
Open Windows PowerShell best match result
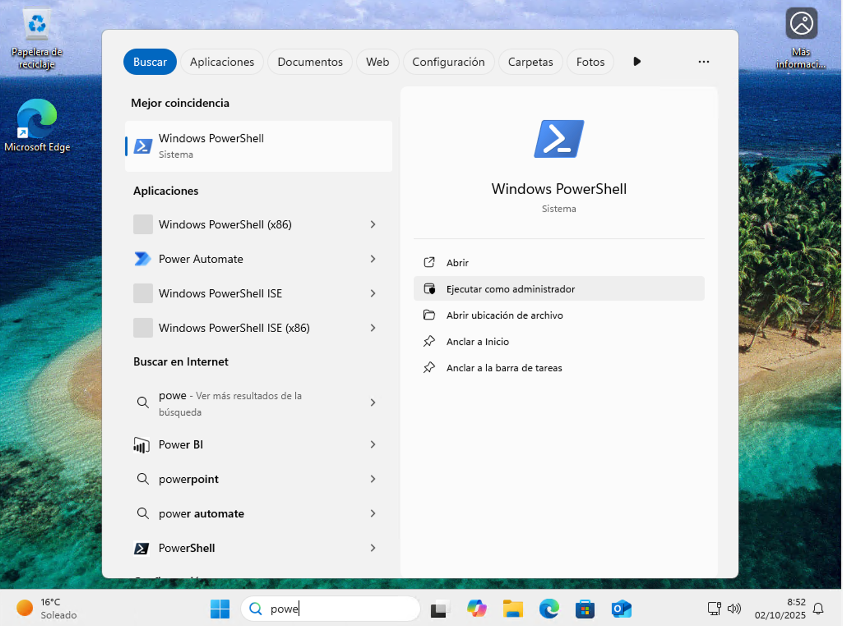point(258,146)
